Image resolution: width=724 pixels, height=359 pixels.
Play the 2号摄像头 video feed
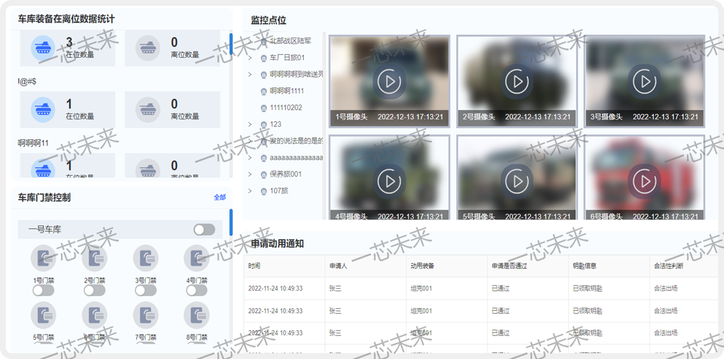(517, 82)
